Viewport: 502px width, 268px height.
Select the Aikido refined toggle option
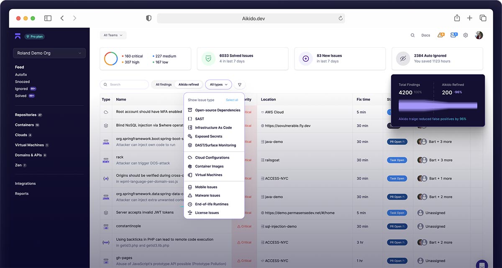pyautogui.click(x=189, y=85)
